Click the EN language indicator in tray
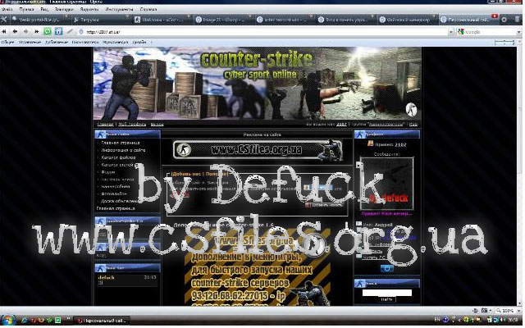The image size is (525, 328). (x=437, y=320)
